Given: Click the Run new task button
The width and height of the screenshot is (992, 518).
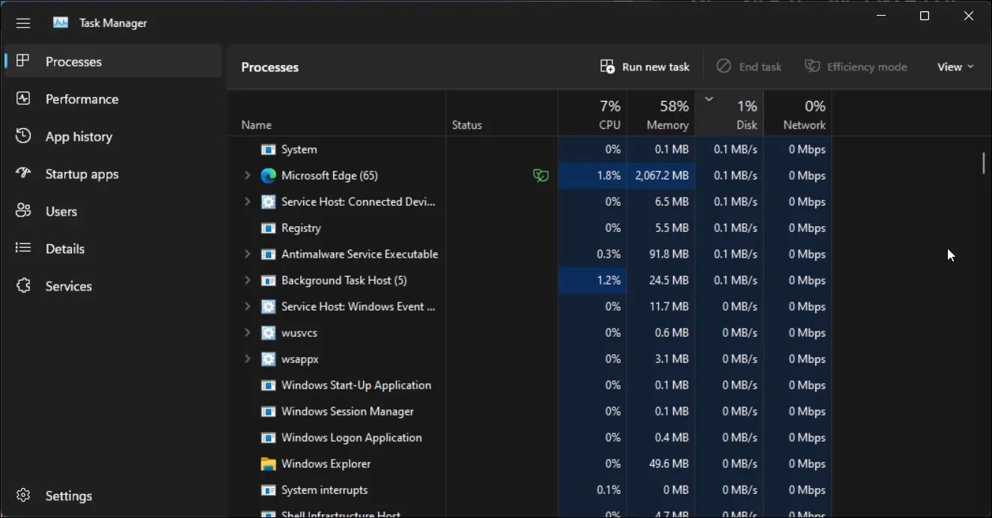Looking at the screenshot, I should click(645, 66).
